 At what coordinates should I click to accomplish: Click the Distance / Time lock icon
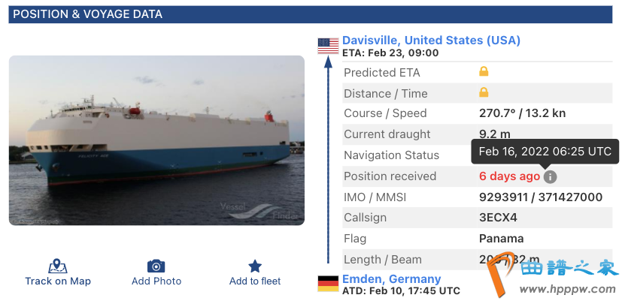484,92
